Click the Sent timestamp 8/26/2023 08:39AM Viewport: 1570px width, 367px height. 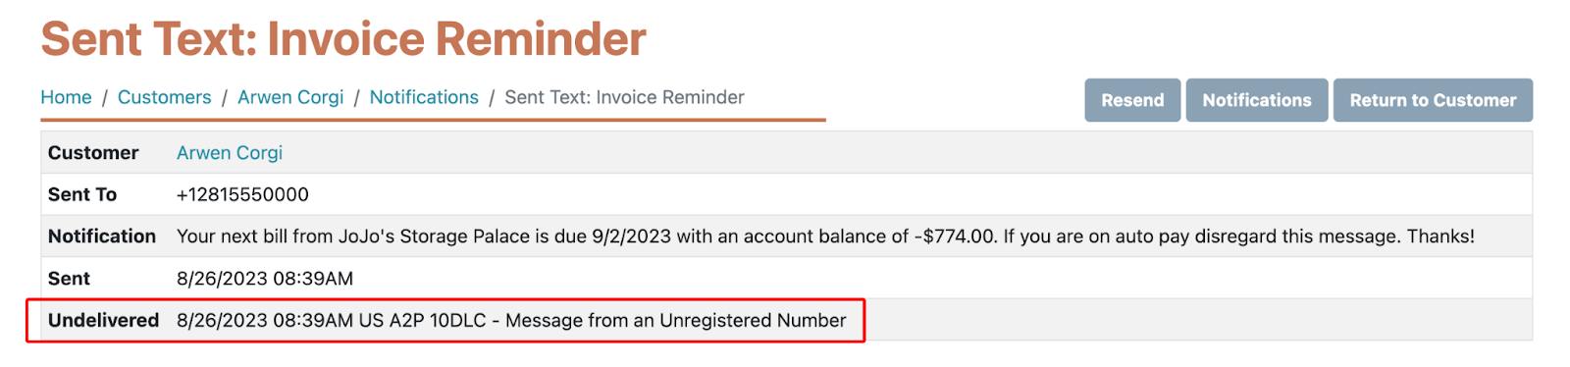pyautogui.click(x=265, y=279)
